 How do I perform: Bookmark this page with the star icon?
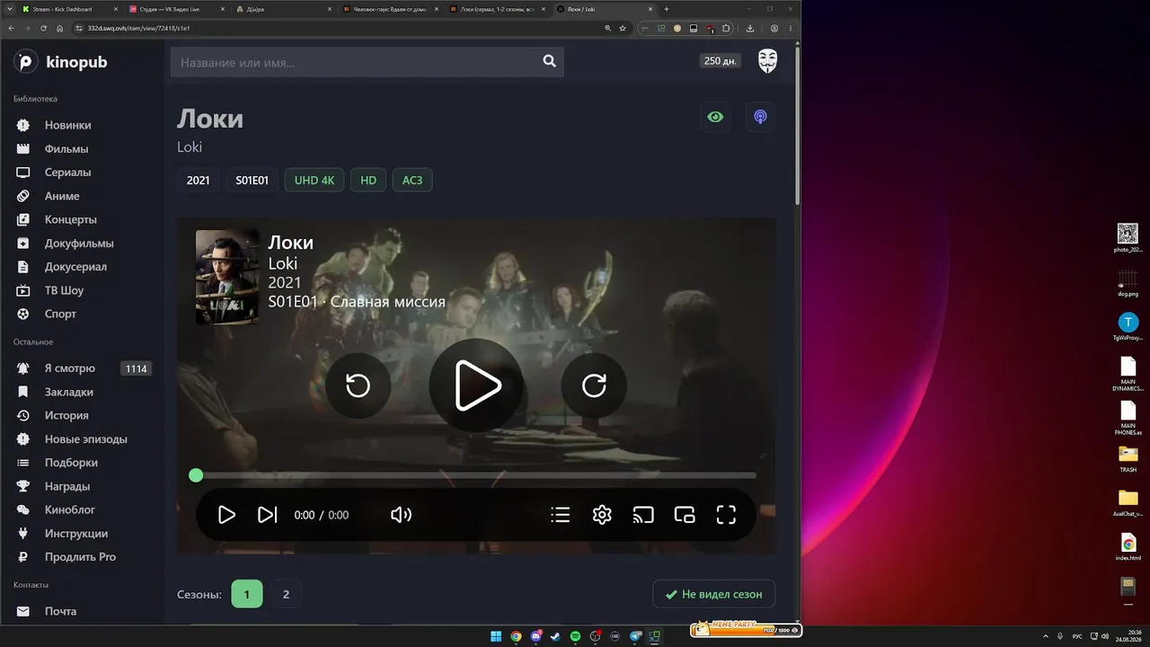pyautogui.click(x=623, y=28)
